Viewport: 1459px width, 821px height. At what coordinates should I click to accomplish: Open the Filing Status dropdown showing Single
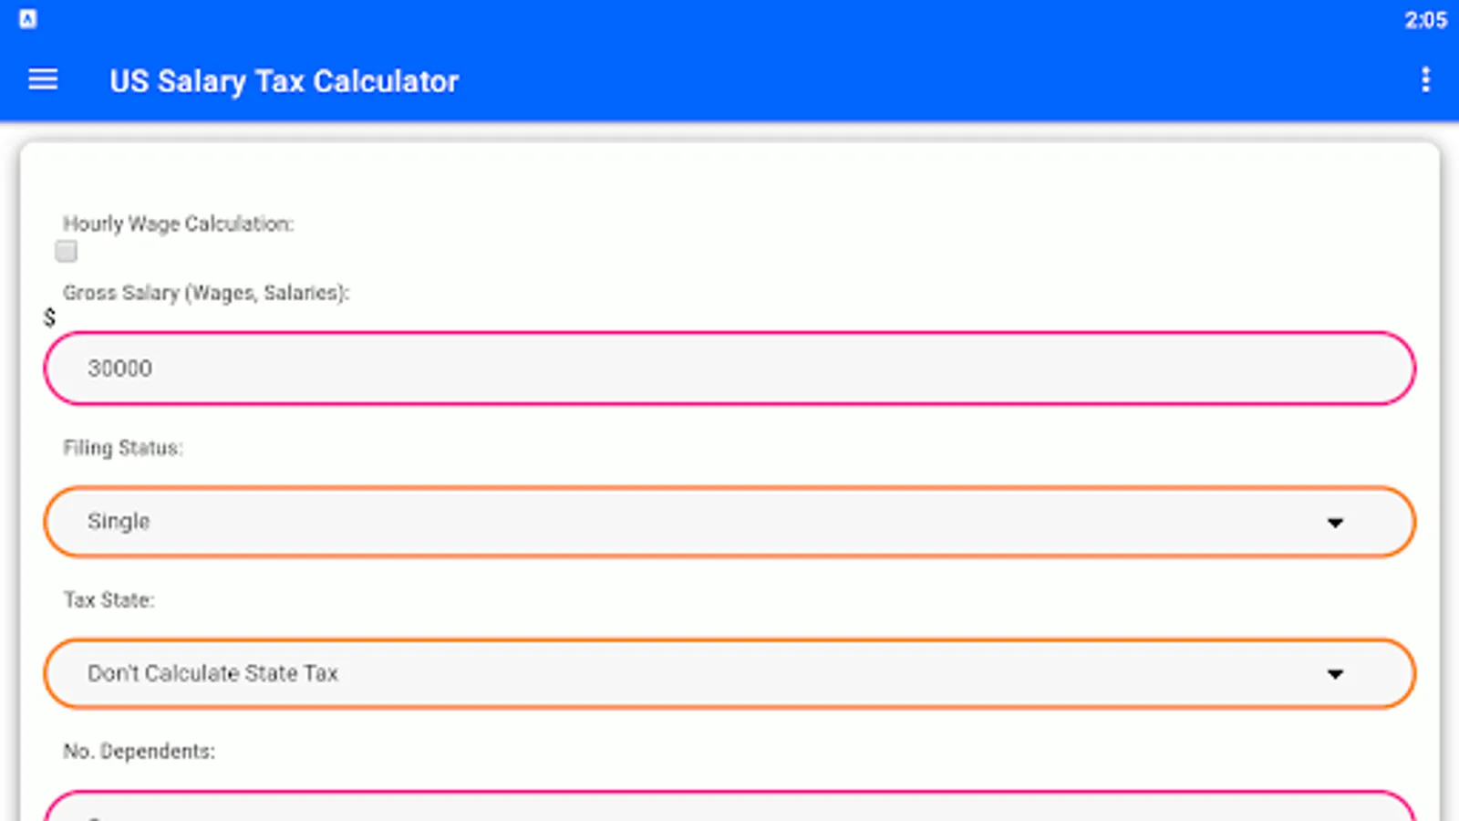(x=729, y=522)
